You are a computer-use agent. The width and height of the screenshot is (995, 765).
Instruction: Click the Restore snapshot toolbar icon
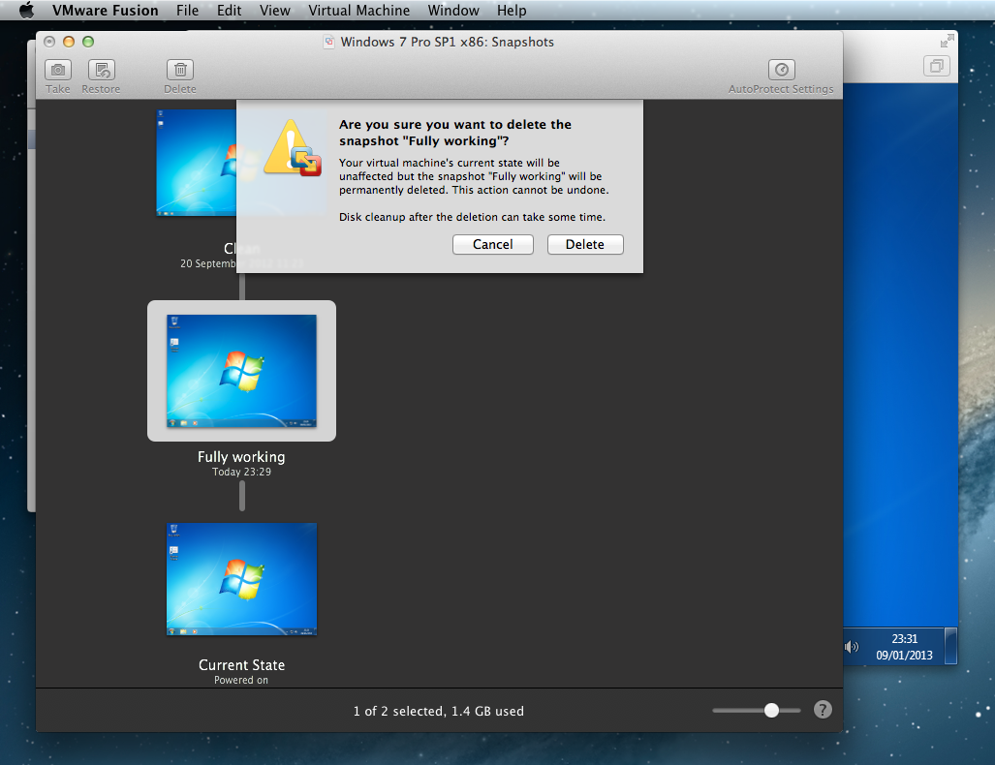(101, 70)
